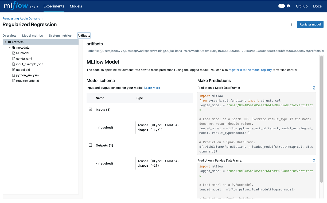327x203 pixels.
Task: Click the sun theme icon
Action: pos(289,6)
